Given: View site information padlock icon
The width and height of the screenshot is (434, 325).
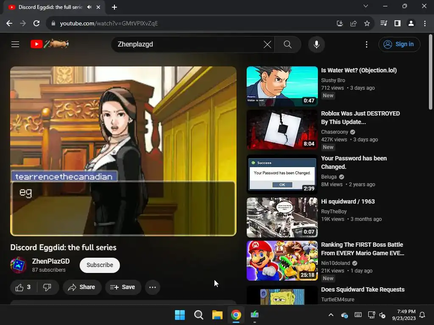Looking at the screenshot, I should click(x=53, y=24).
